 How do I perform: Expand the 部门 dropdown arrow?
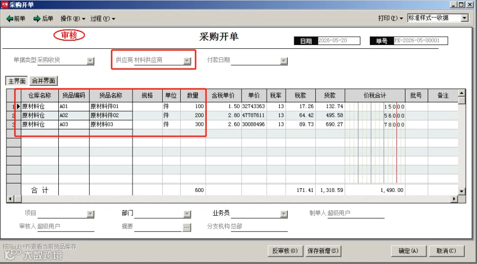[187, 214]
